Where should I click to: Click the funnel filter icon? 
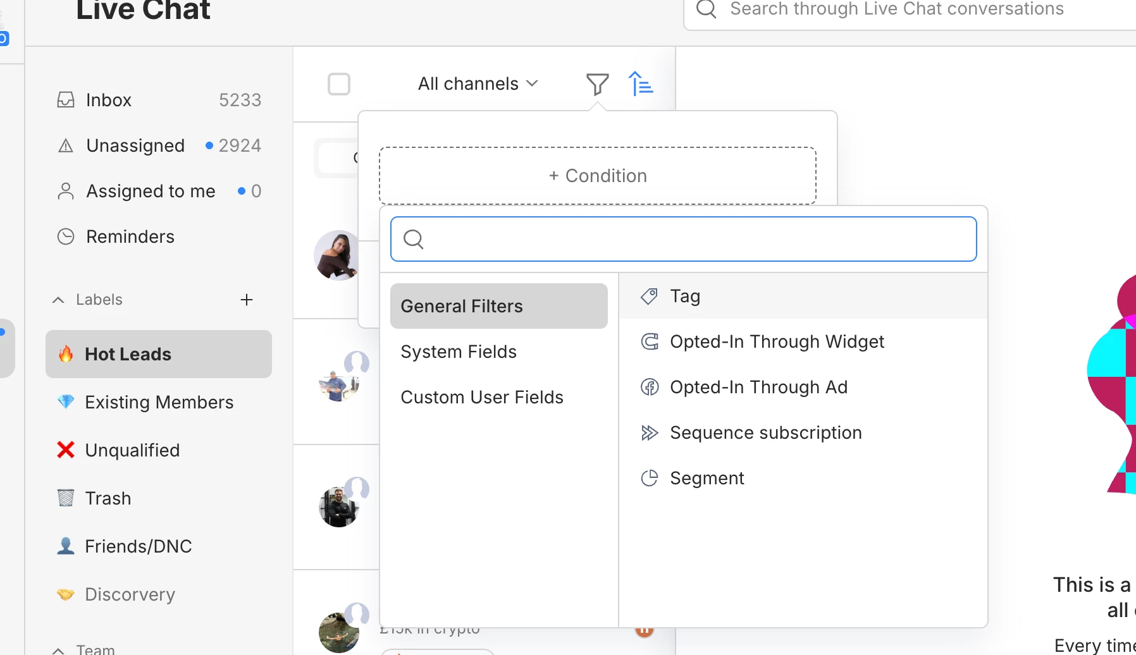tap(597, 84)
